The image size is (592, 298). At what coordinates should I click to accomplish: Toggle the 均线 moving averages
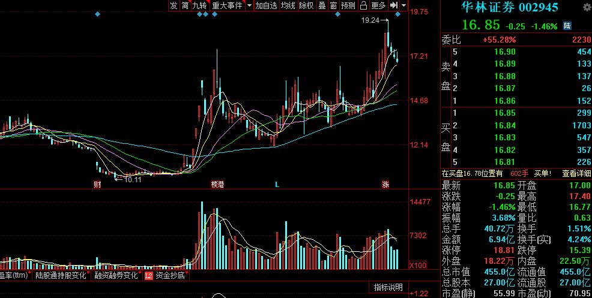[x=288, y=5]
